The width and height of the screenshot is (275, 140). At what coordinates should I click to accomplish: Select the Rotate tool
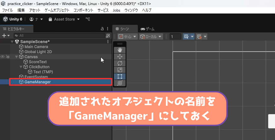click(120, 63)
